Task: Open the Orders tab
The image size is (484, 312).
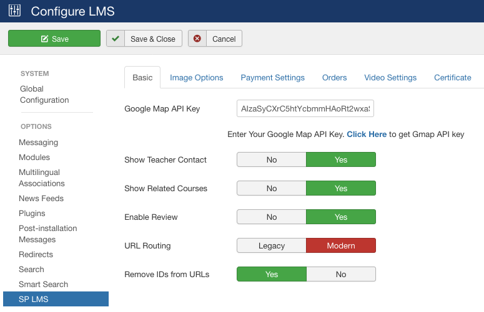Action: click(334, 78)
